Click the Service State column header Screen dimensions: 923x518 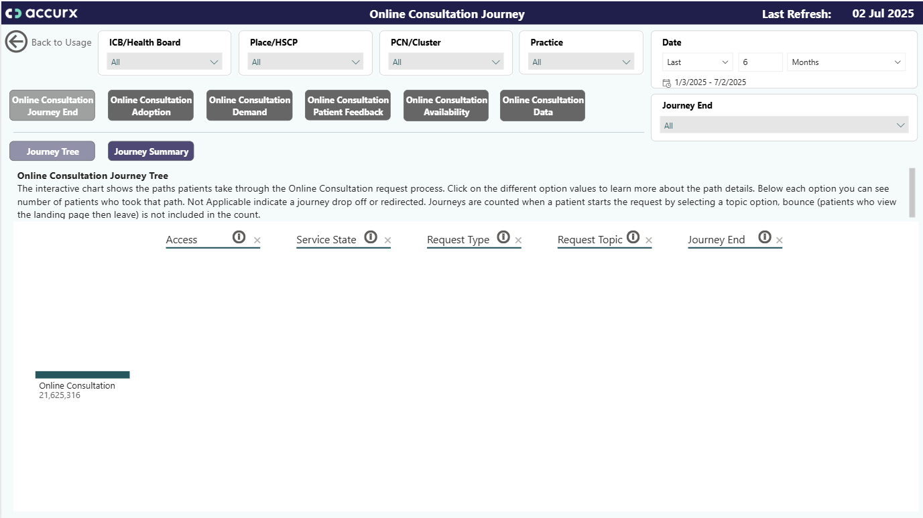click(x=326, y=240)
